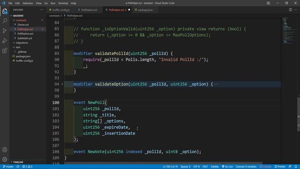Click Colorize: 0 variables status item

tap(246, 167)
